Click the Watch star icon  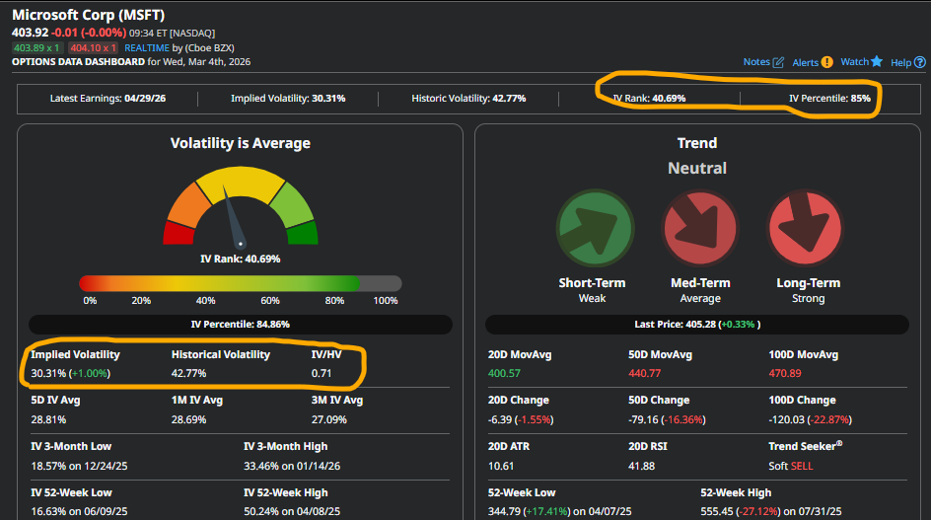click(877, 61)
